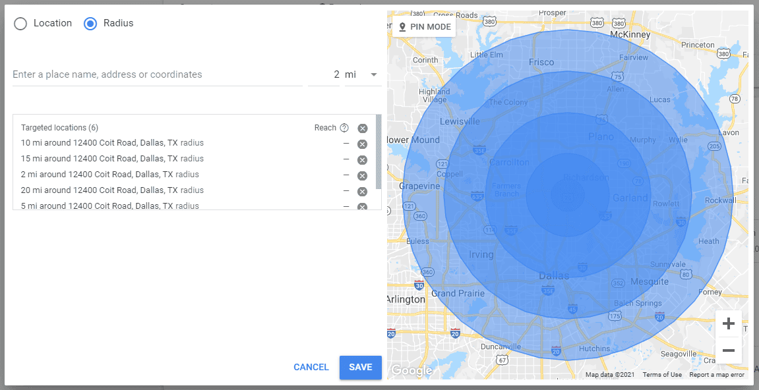Click the 5 mi around 12400 Coit Road entry
Image resolution: width=759 pixels, height=390 pixels.
point(110,206)
